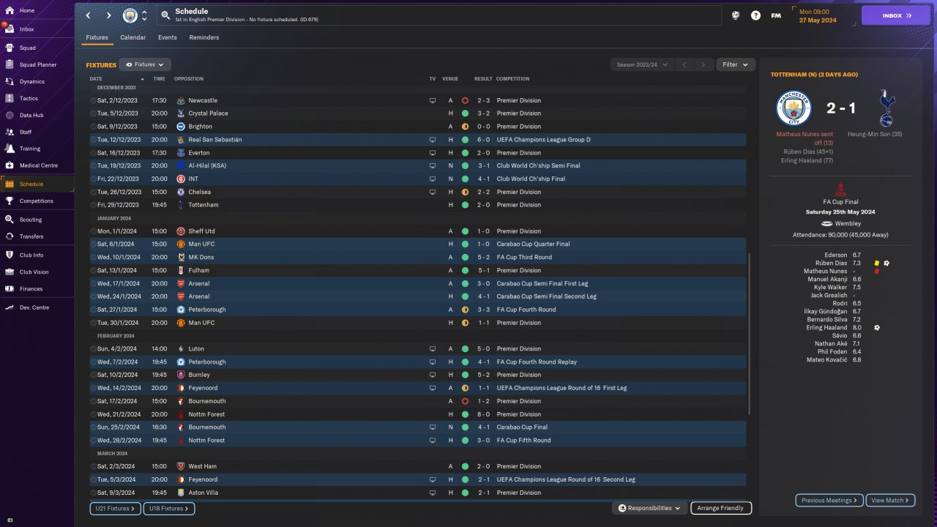Click the date and time display
Viewport: 937px width, 527px height.
point(817,15)
